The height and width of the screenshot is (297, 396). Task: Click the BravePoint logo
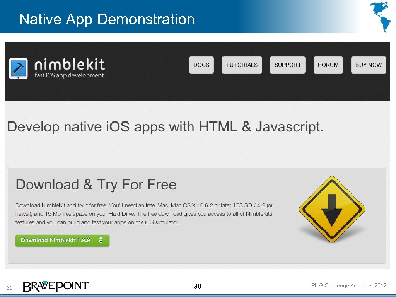[55, 286]
